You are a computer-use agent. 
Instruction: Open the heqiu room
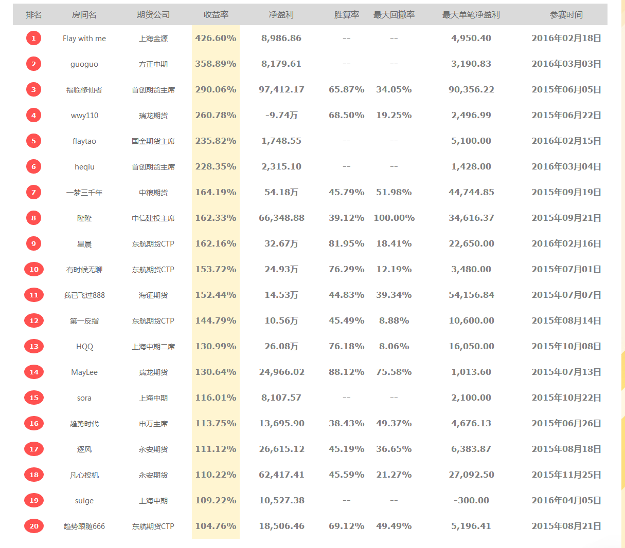tap(84, 167)
